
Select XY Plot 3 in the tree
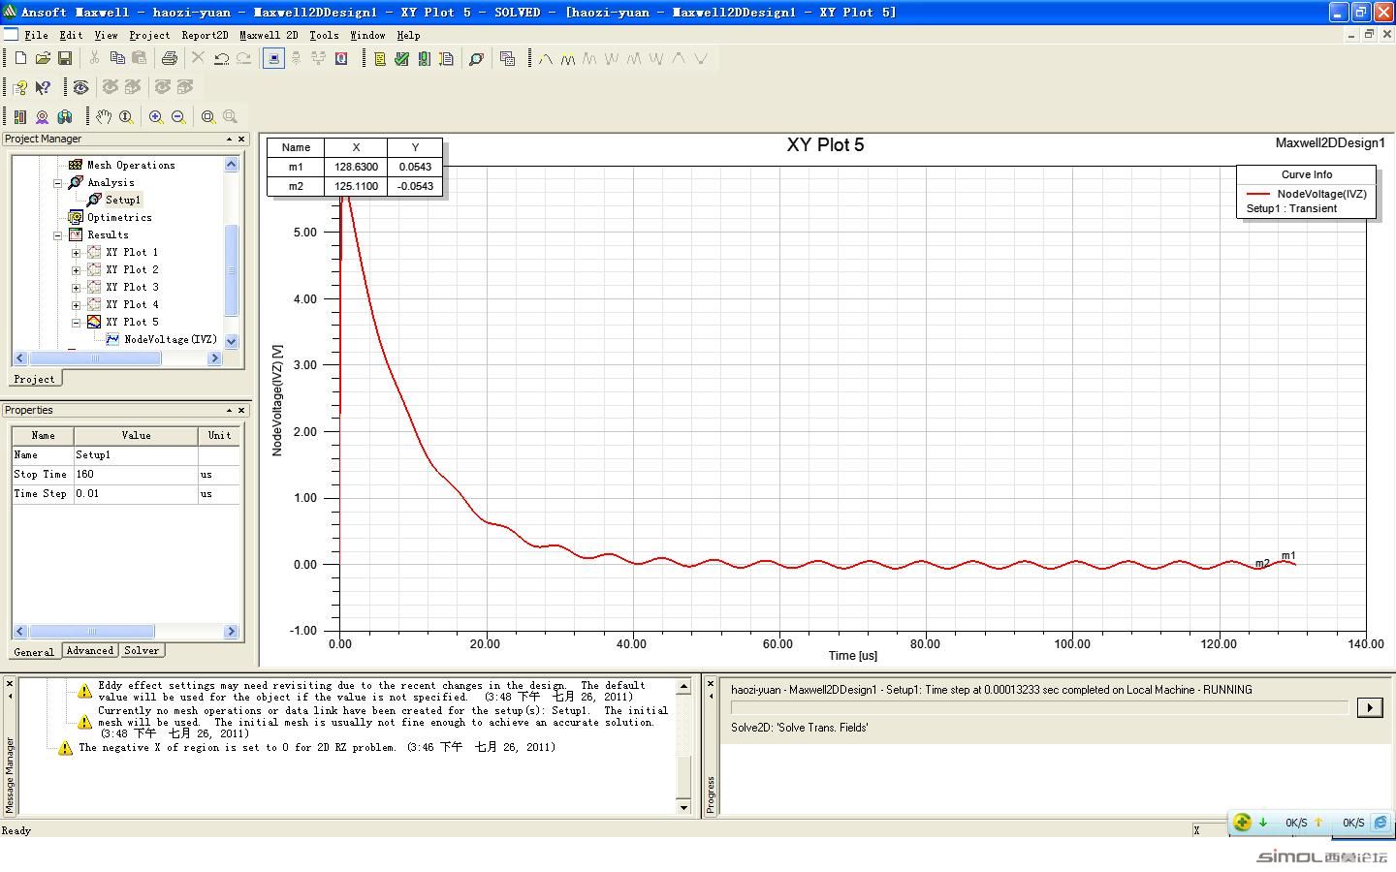point(132,287)
